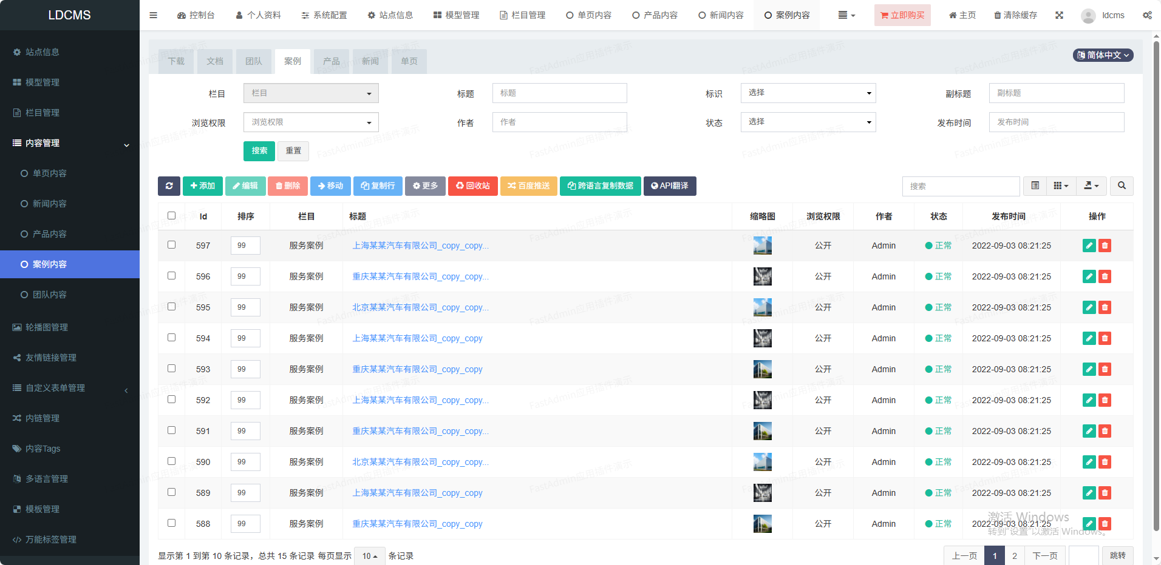Open the 栏目 dropdown filter

click(x=311, y=93)
